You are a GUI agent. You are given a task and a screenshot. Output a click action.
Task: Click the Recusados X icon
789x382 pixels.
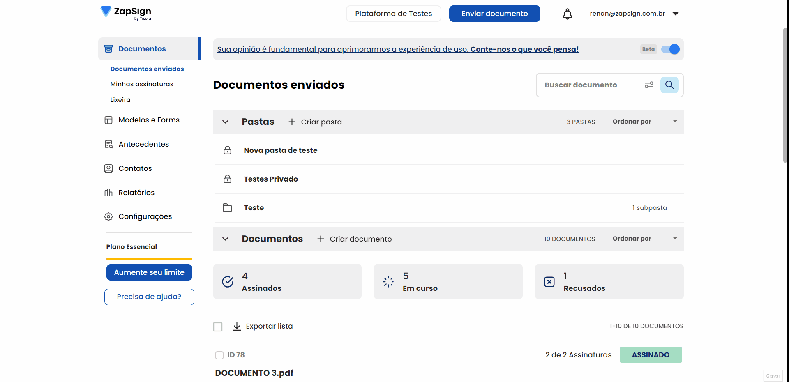point(549,282)
